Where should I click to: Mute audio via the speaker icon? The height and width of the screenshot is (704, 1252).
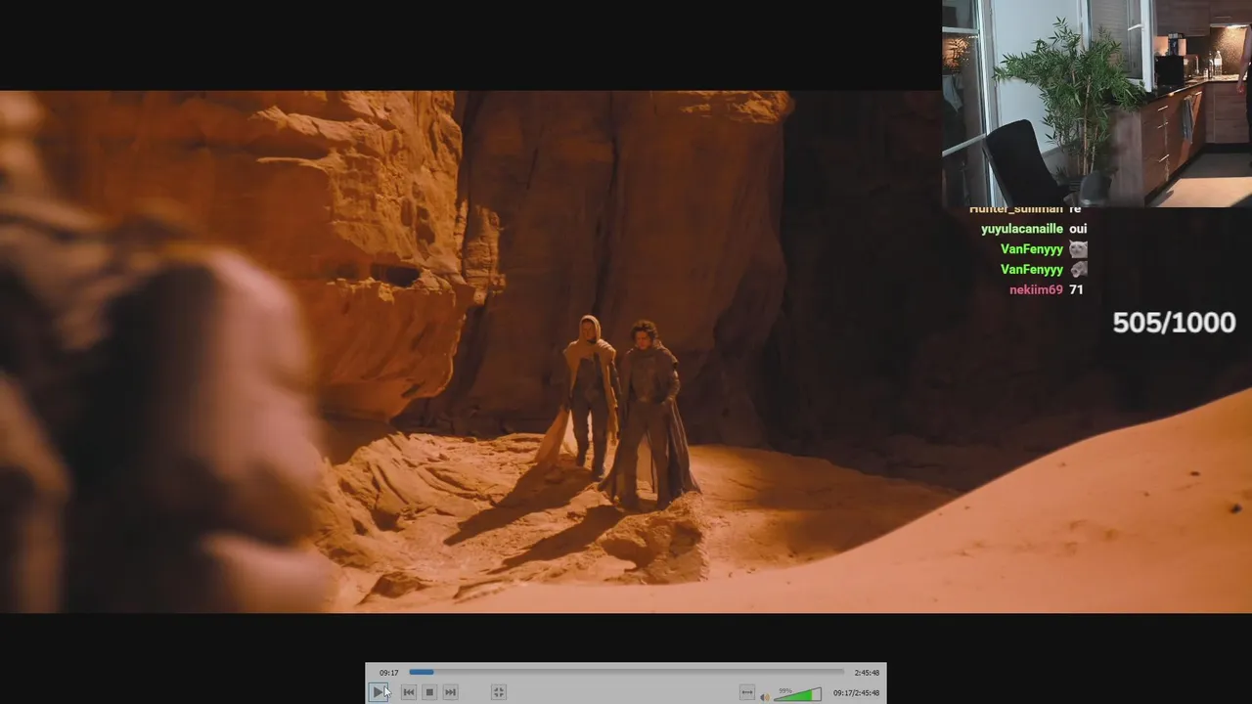click(765, 695)
